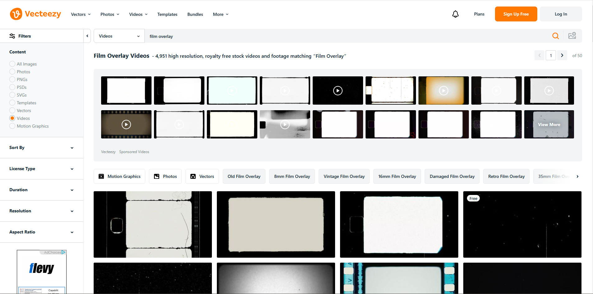Open the Vectors nav dropdown
The image size is (593, 294).
coord(81,14)
